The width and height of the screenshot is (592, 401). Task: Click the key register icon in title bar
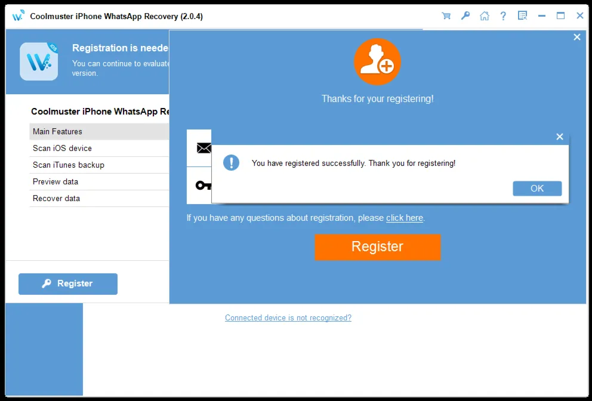pyautogui.click(x=465, y=16)
